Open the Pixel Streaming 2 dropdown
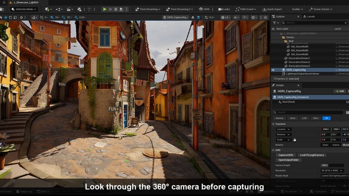349x196 pixels. (180, 9)
